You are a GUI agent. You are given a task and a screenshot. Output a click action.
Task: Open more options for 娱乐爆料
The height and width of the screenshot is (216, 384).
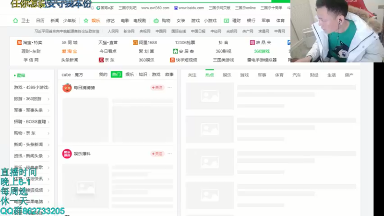tap(170, 154)
